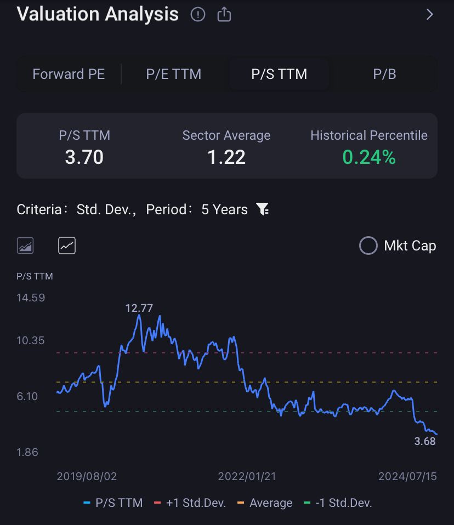This screenshot has height=525, width=454.
Task: Click the blue P/S TTM legend marker
Action: [x=87, y=503]
